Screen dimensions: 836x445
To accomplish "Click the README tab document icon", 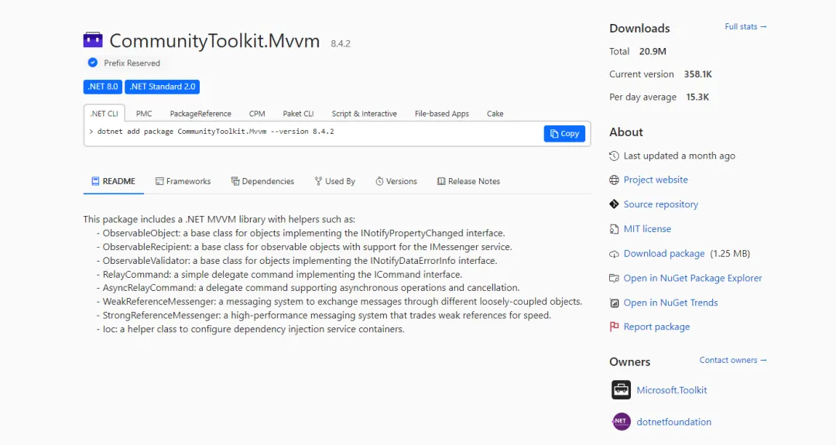I will [95, 181].
